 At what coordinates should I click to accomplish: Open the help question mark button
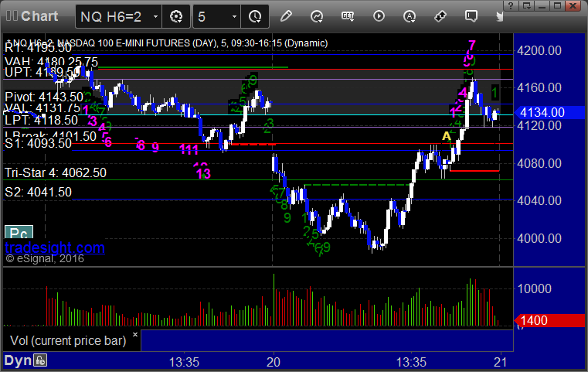(511, 5)
